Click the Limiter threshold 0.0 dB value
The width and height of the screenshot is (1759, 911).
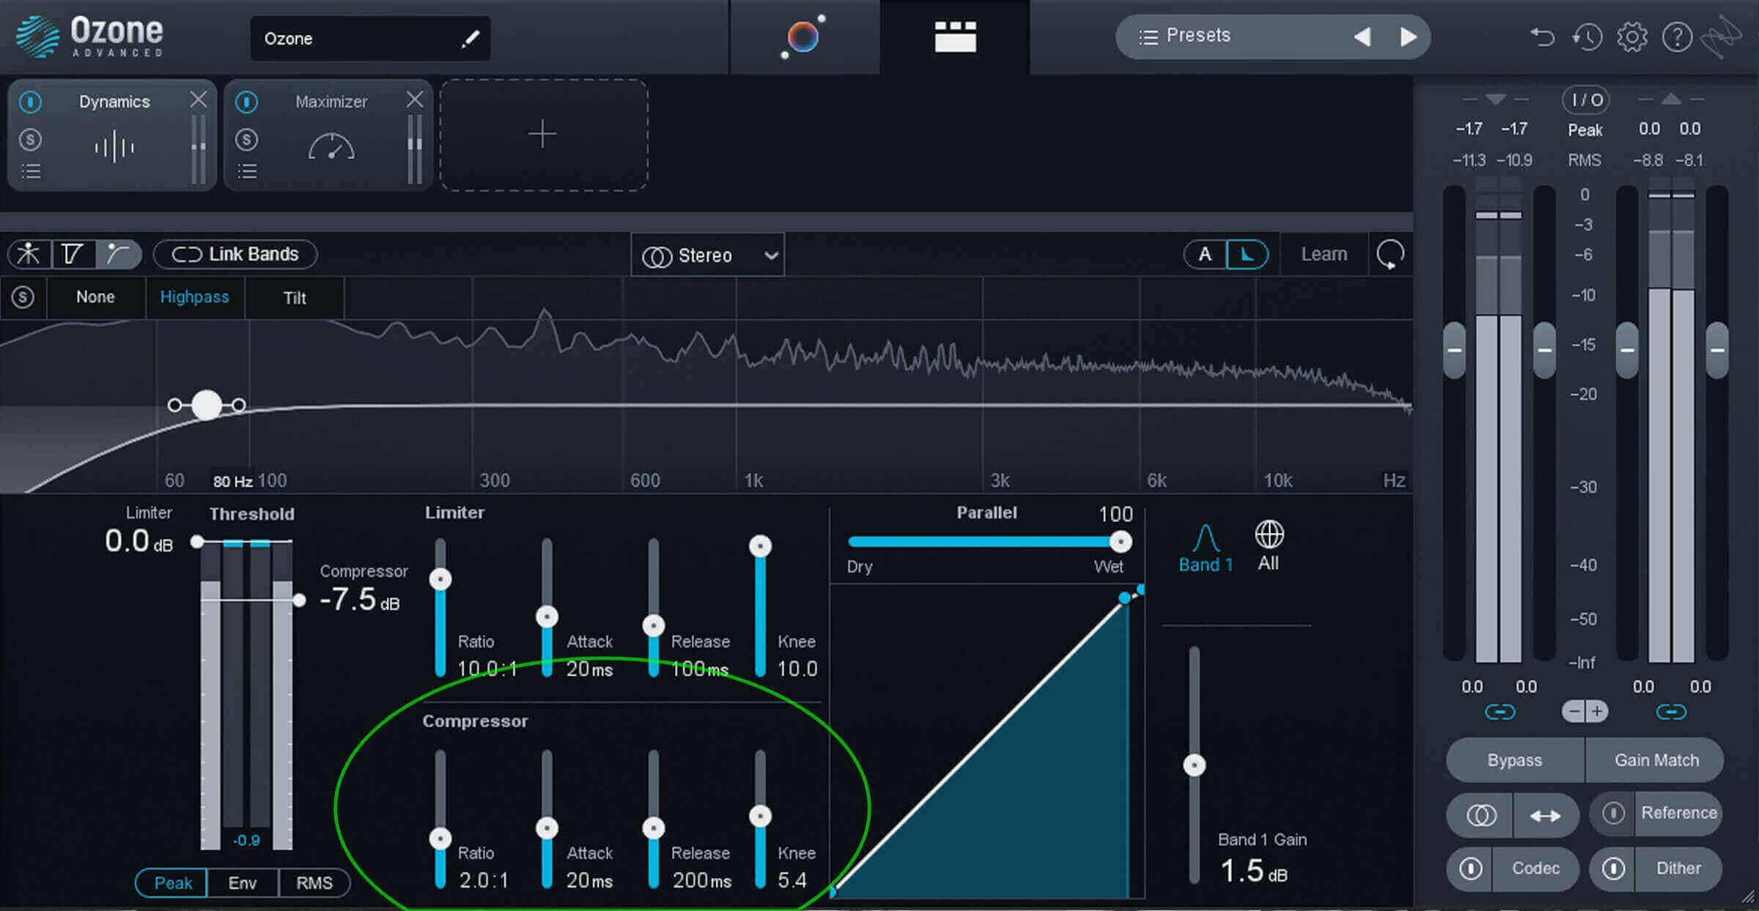pyautogui.click(x=139, y=542)
